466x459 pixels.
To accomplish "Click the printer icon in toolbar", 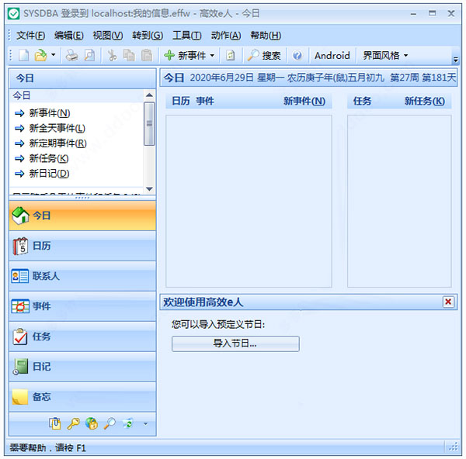I will pos(71,56).
